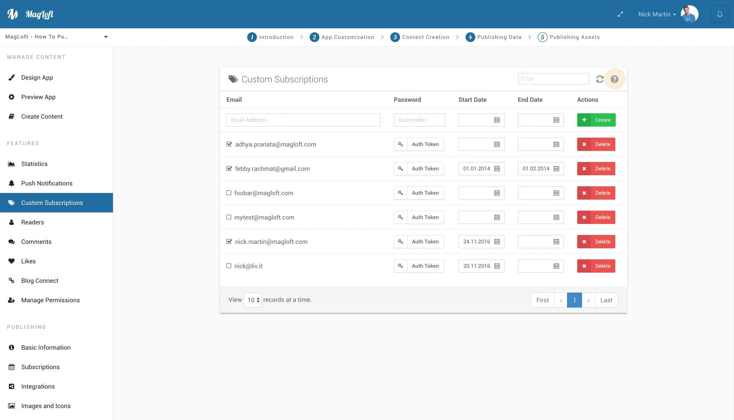This screenshot has width=734, height=420.
Task: Go to Push Notifications in sidebar
Action: (47, 183)
